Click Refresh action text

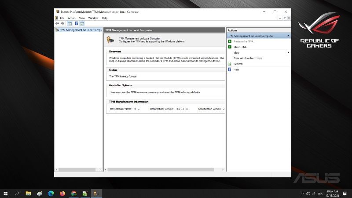[238, 64]
